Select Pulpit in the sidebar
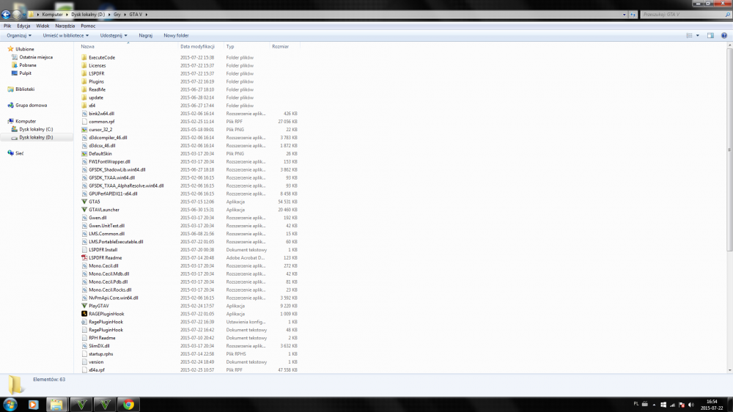Viewport: 733px width, 412px height. click(x=25, y=73)
